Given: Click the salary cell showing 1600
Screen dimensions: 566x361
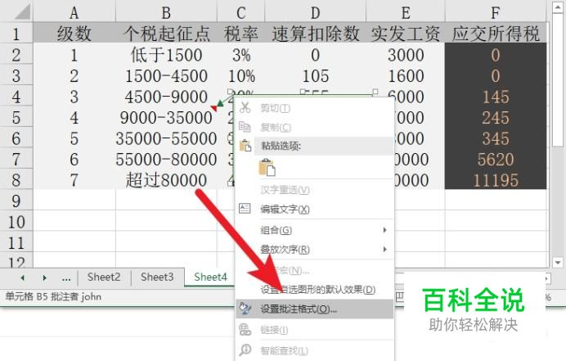Looking at the screenshot, I should (x=406, y=75).
